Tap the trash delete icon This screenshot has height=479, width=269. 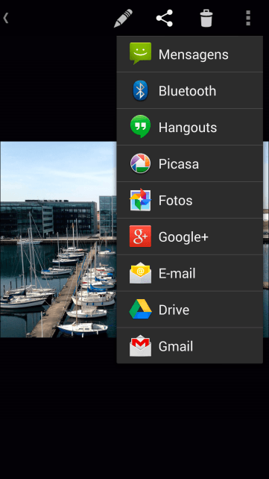pos(206,19)
